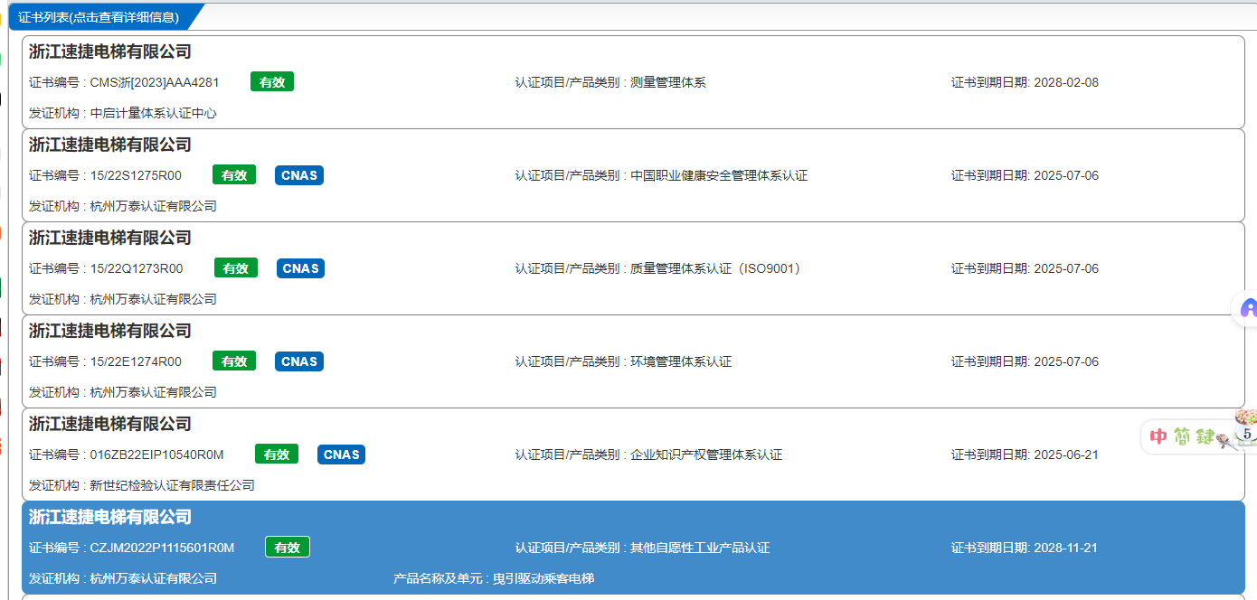
Task: Click expiry date 2028-02-08
Action: click(x=1066, y=82)
